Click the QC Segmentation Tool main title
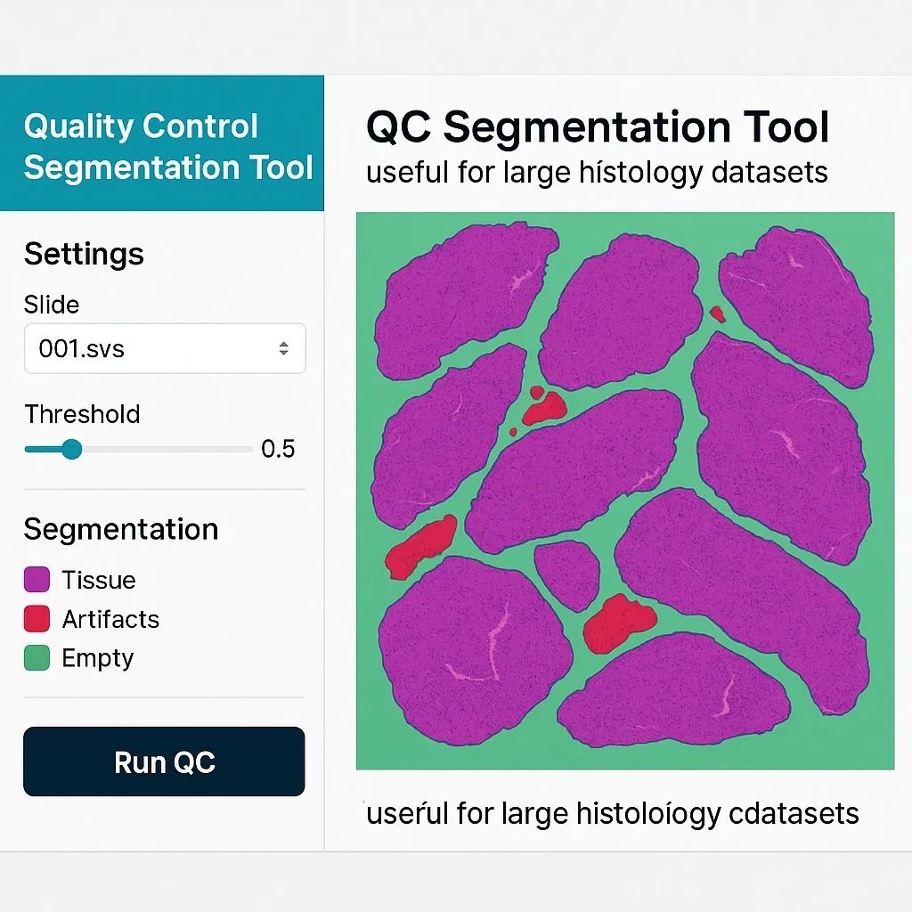Screen dimensions: 912x912 598,127
